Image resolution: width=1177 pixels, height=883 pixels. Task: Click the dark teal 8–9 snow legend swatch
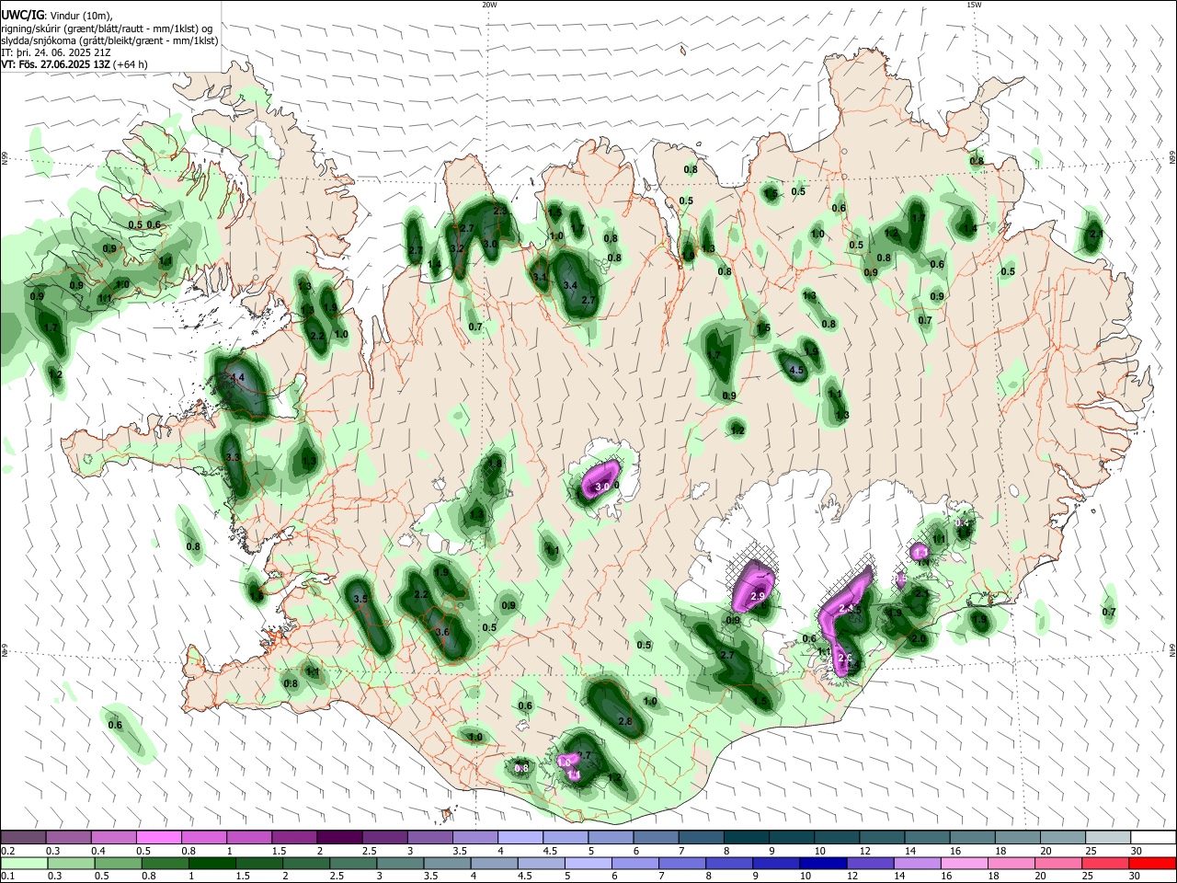746,838
